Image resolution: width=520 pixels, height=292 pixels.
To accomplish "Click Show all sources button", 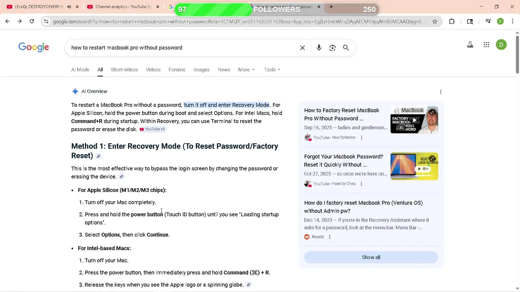I will coord(371,258).
